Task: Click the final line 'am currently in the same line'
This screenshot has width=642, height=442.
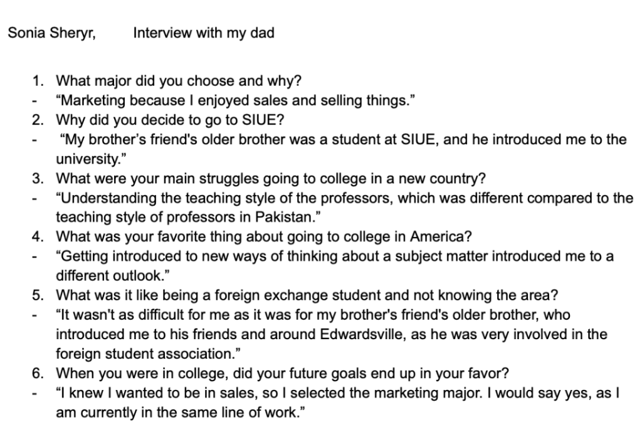Action: 181,412
